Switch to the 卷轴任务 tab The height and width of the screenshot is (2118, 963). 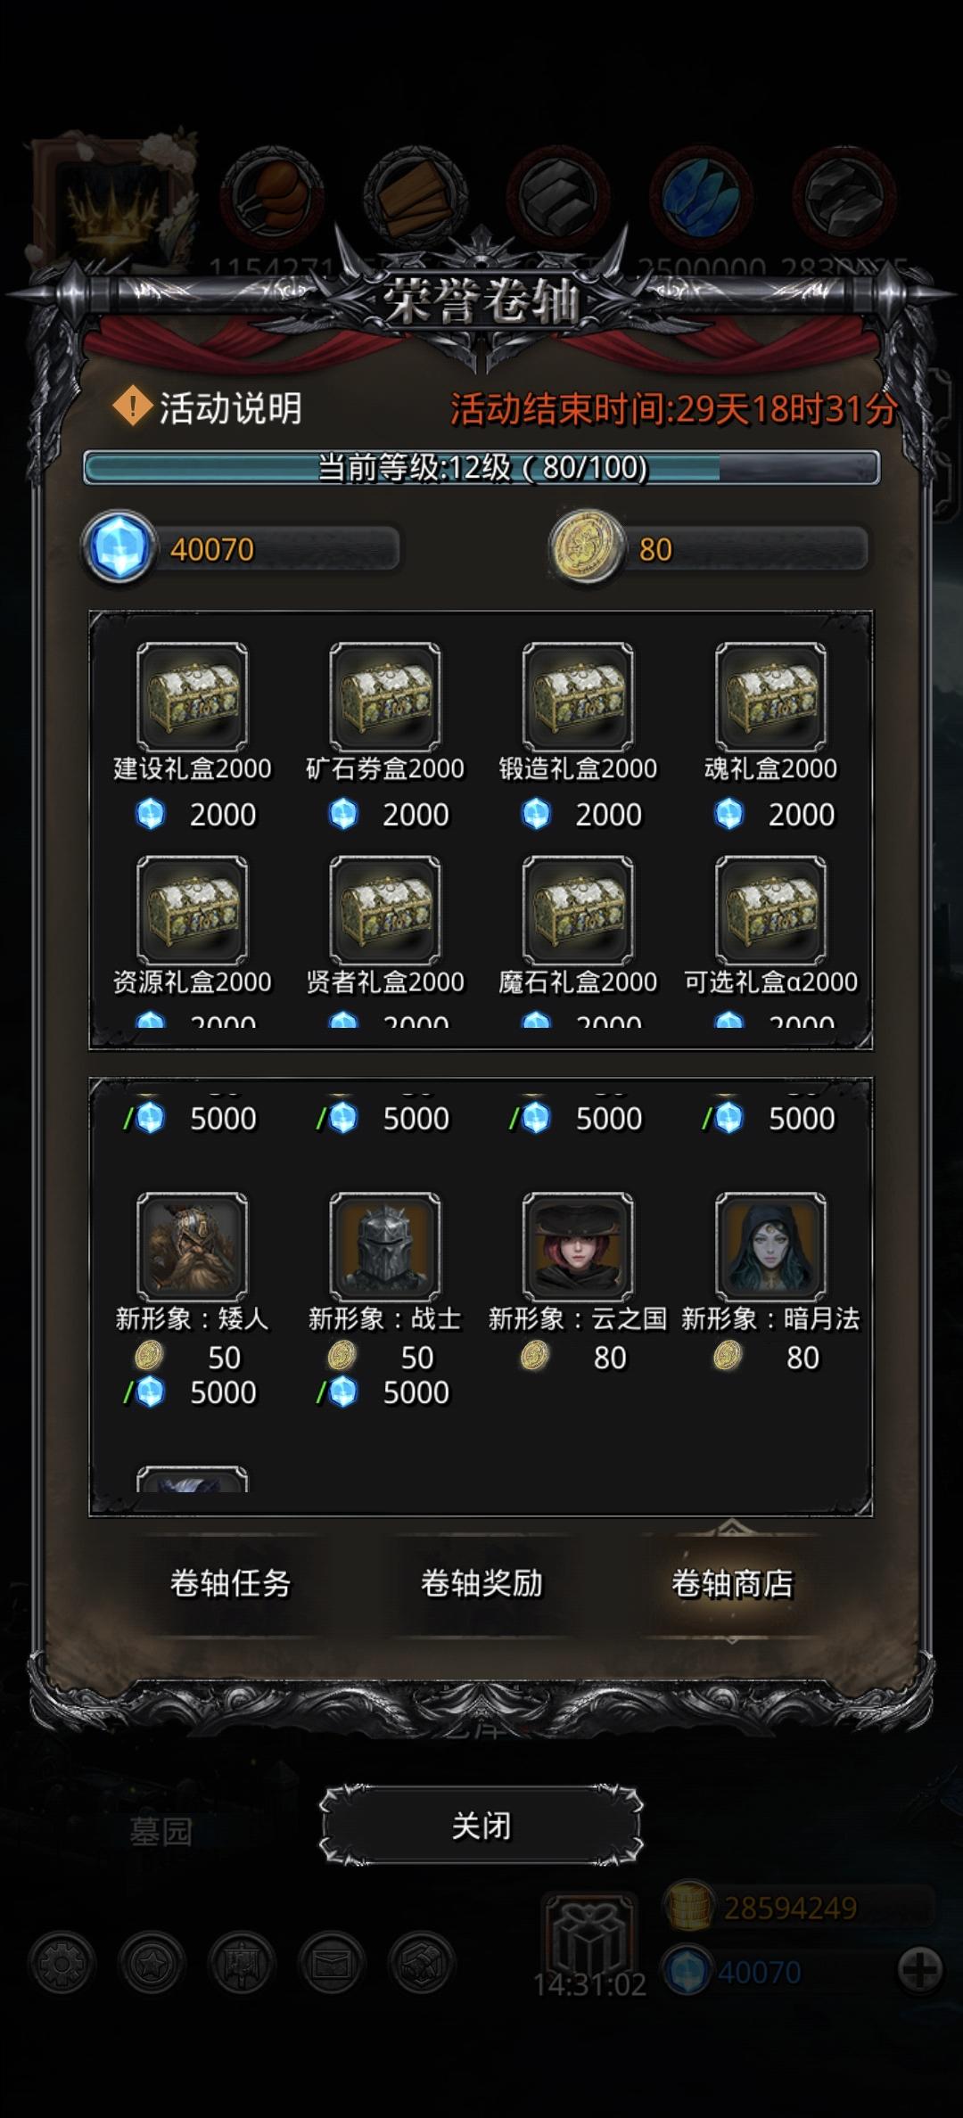(x=230, y=1583)
